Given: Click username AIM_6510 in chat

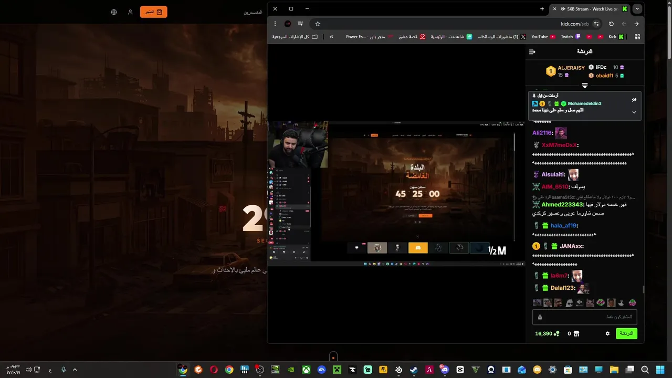Looking at the screenshot, I should pos(555,187).
